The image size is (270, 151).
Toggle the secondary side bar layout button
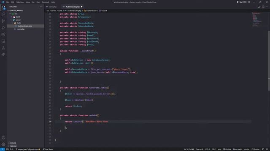click(x=245, y=2)
